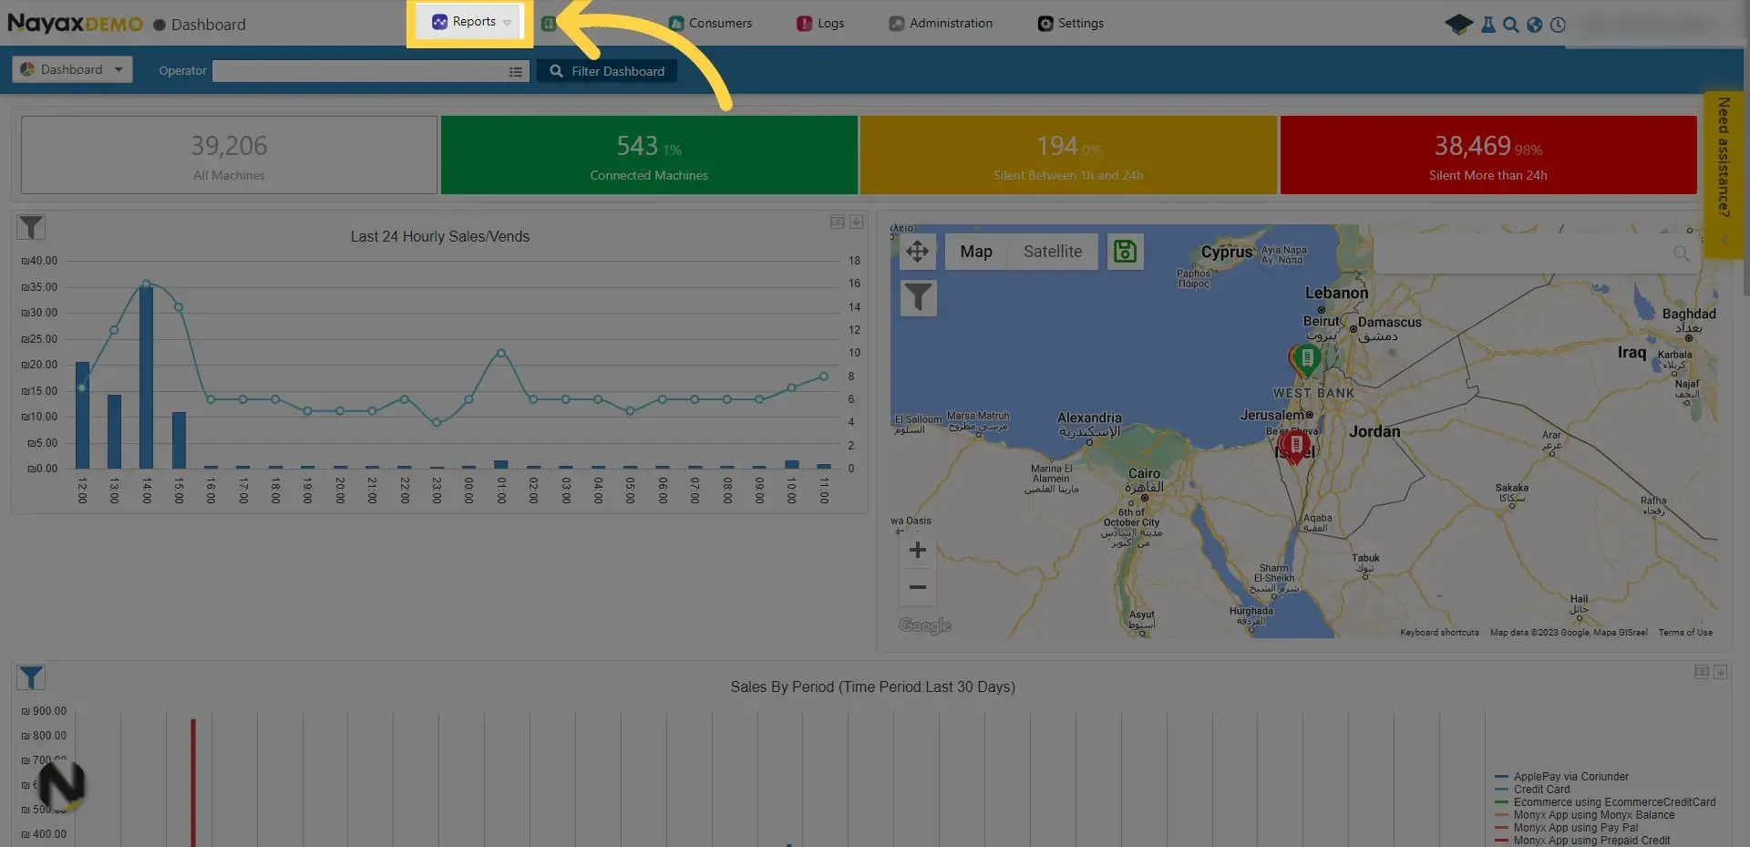The image size is (1750, 847).
Task: Click the 12:00 sales bar in hourly chart
Action: pyautogui.click(x=82, y=416)
